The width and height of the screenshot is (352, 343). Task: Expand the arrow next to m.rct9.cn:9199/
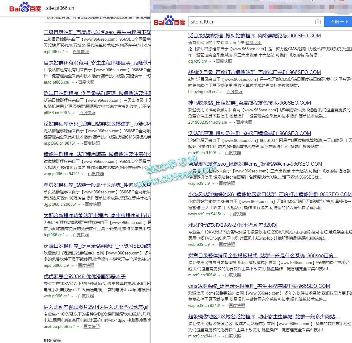(219, 153)
